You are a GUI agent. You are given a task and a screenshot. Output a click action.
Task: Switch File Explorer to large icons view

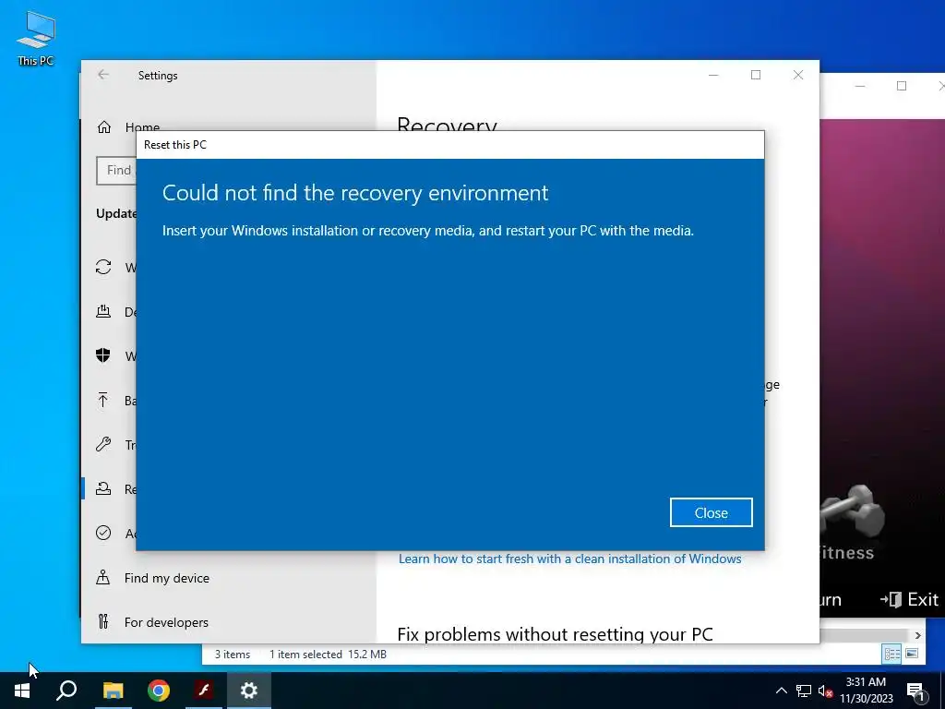tap(912, 654)
